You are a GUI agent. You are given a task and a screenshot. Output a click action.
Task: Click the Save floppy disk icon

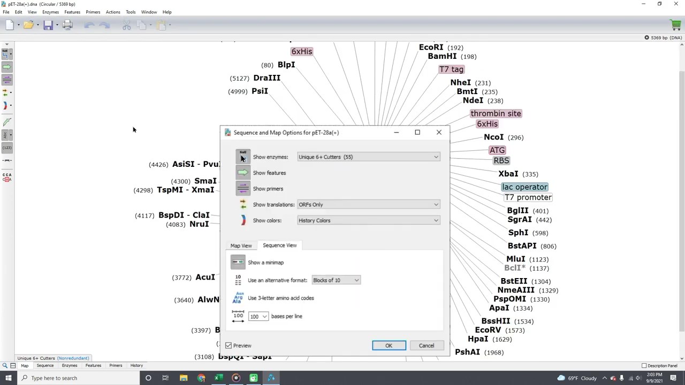click(48, 25)
